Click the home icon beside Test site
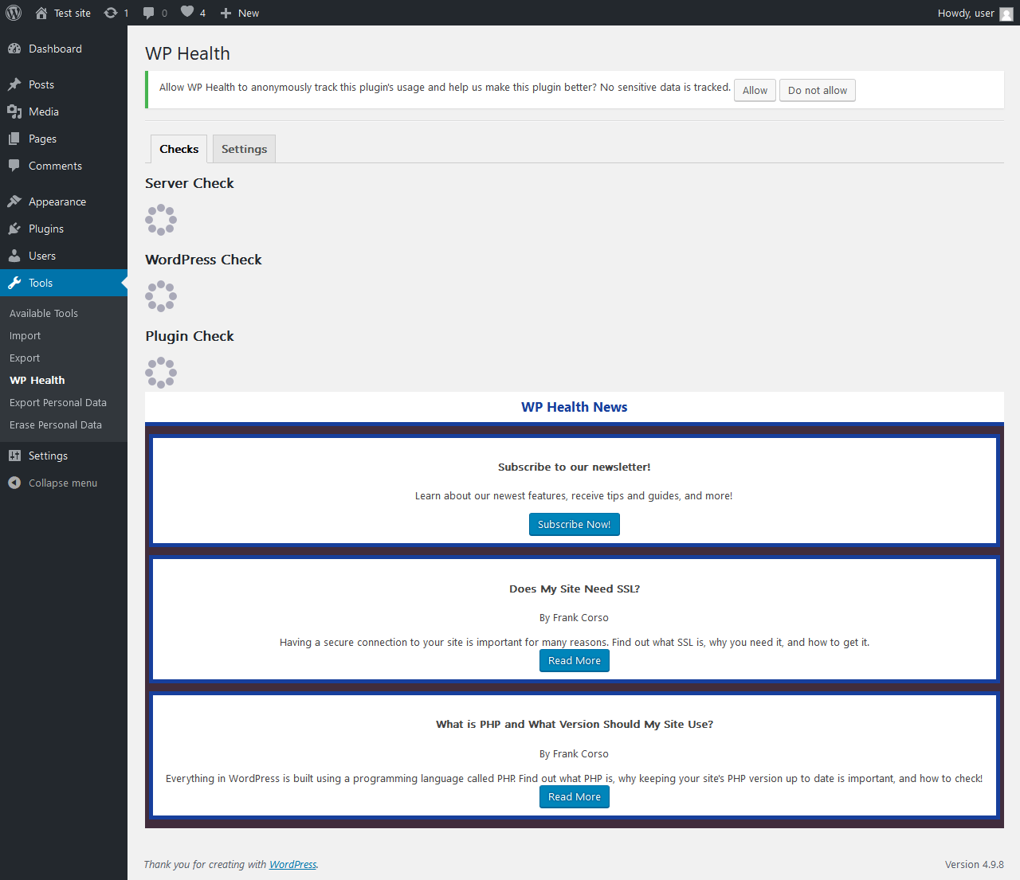Screen dimensions: 1020x880 (41, 13)
